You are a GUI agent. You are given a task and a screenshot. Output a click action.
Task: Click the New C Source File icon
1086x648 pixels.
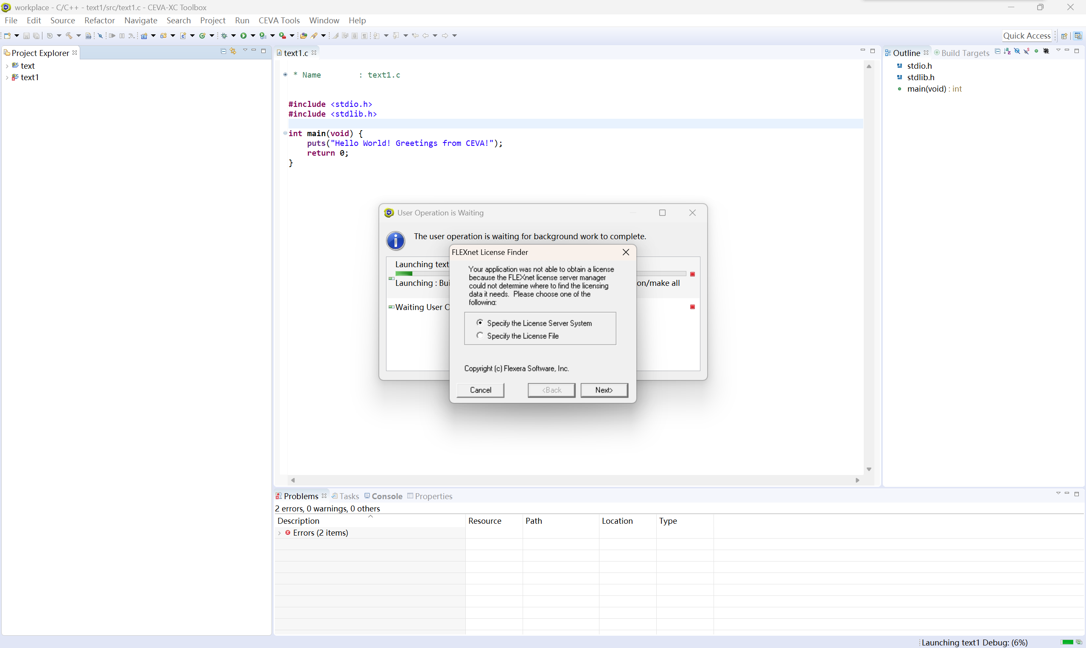click(183, 36)
